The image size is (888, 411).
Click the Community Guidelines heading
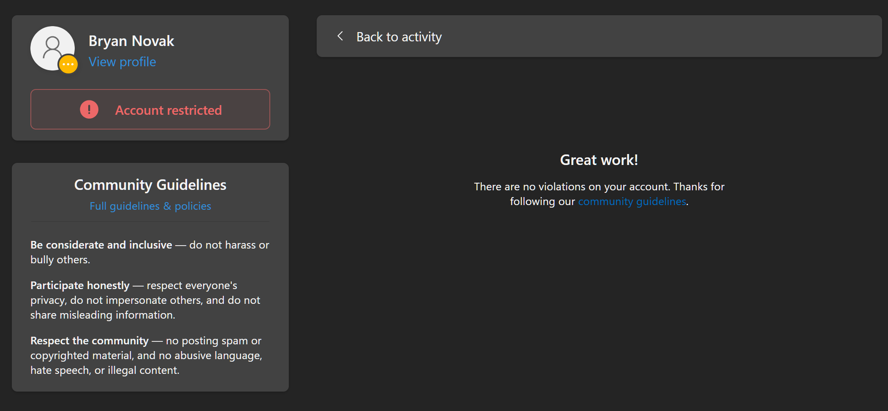pyautogui.click(x=150, y=185)
